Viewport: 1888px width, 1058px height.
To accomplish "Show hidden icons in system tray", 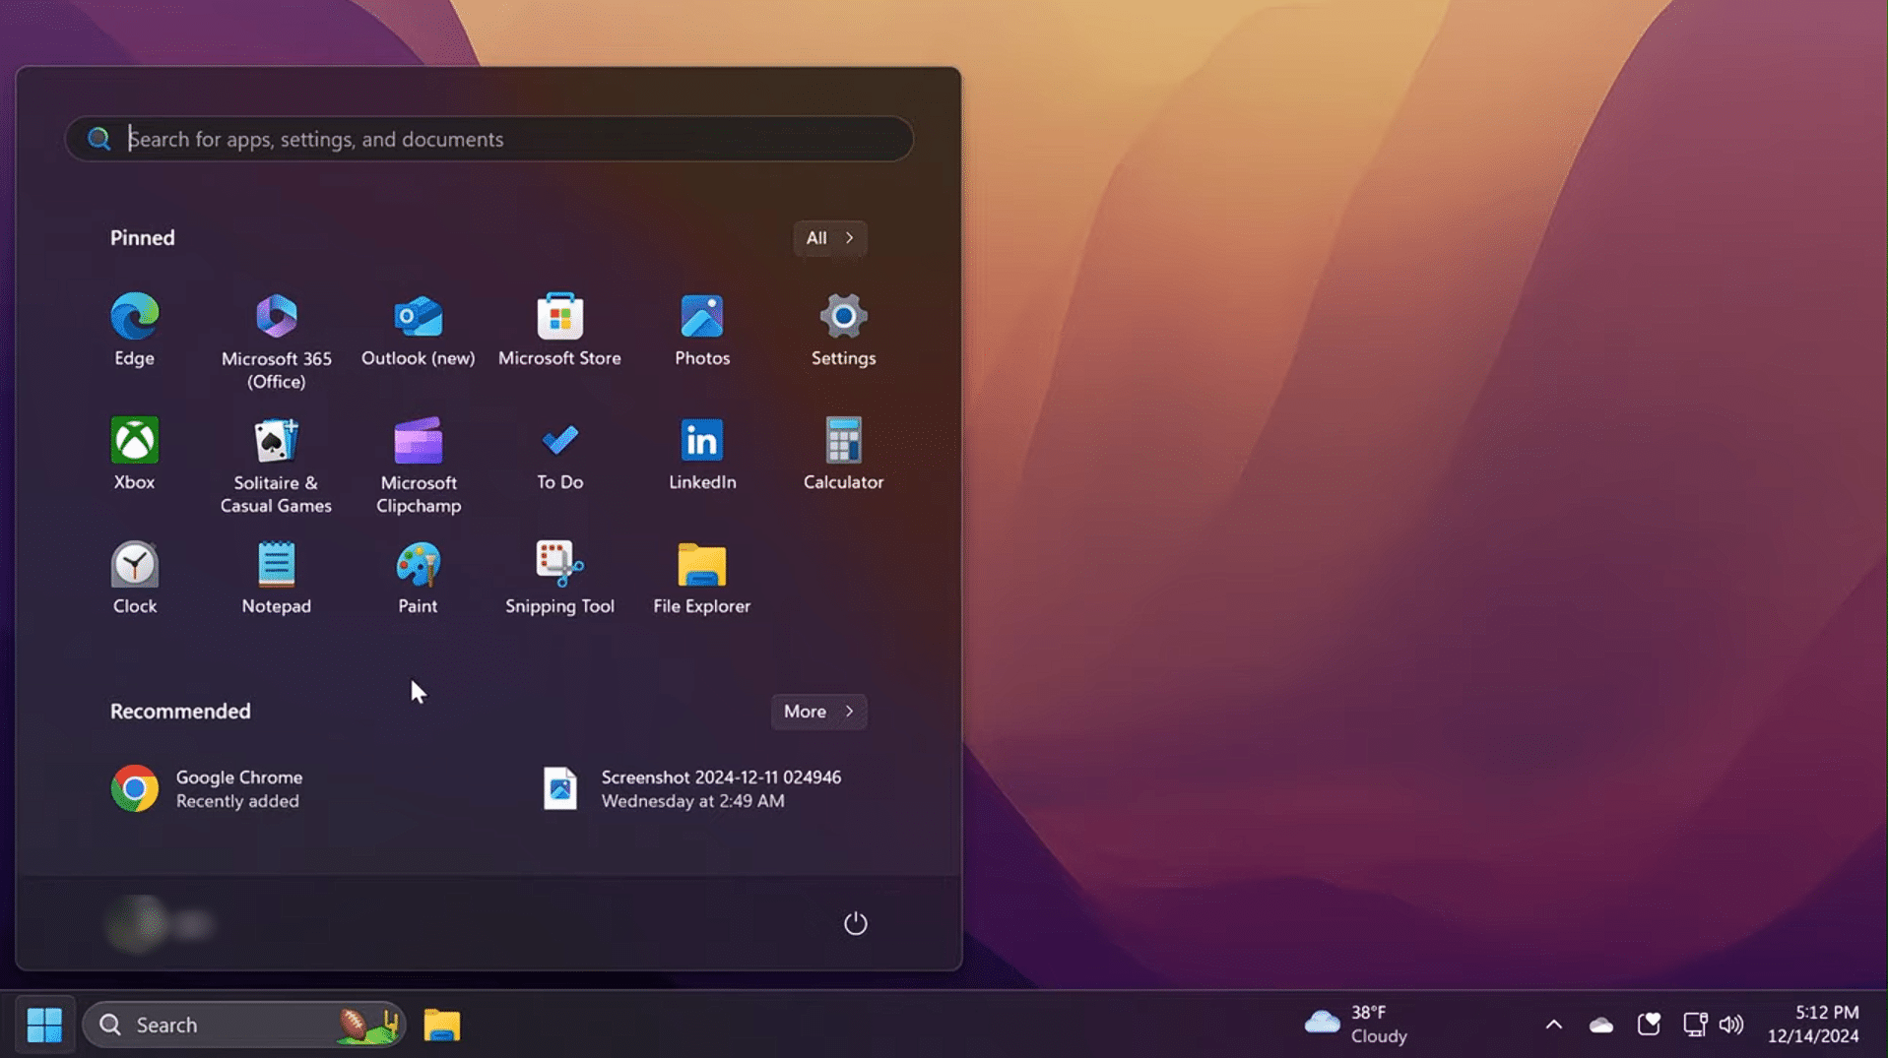I will coord(1553,1025).
